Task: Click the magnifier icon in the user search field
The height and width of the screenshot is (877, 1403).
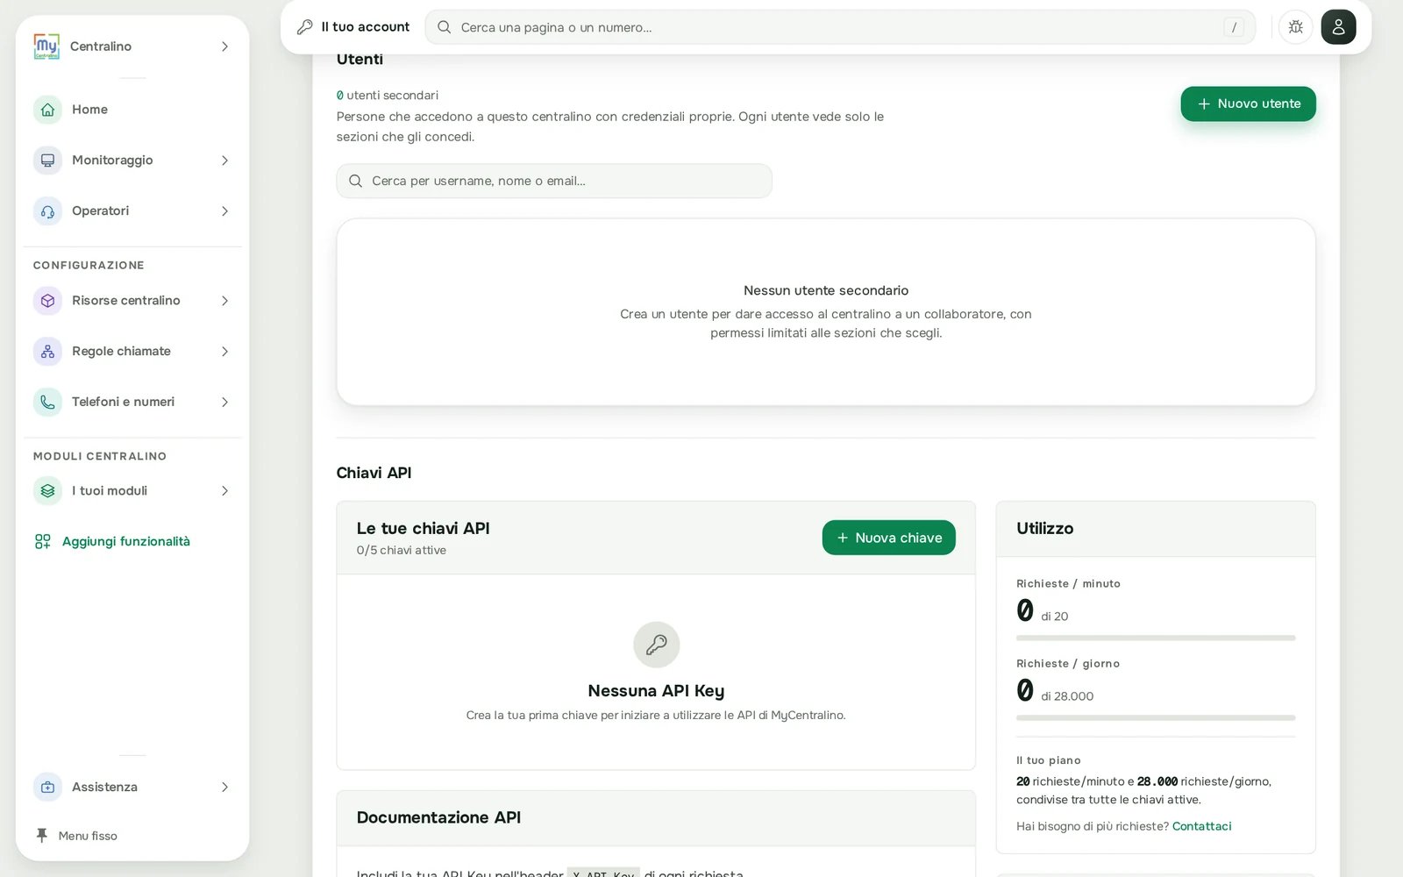Action: point(355,181)
